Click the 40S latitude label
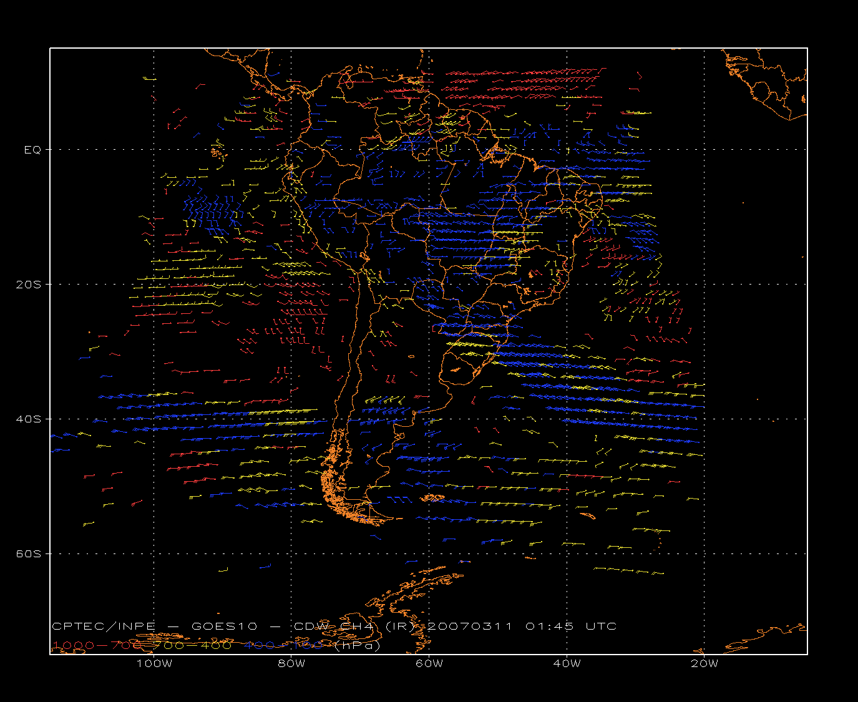Image resolution: width=858 pixels, height=702 pixels. [x=29, y=419]
